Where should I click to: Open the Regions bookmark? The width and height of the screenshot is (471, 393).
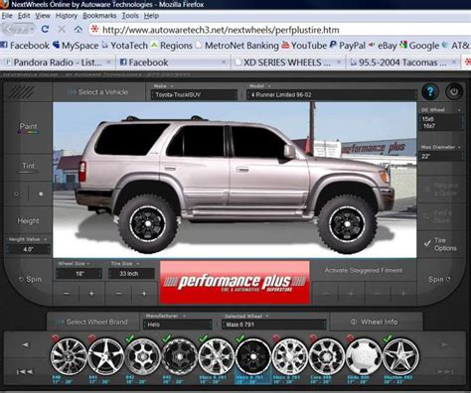point(172,46)
